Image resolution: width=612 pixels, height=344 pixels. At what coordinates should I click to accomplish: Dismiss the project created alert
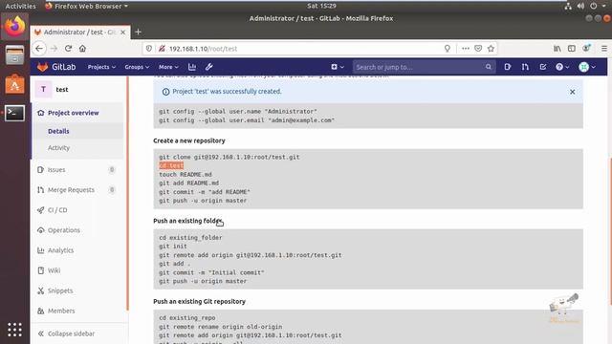(x=572, y=92)
